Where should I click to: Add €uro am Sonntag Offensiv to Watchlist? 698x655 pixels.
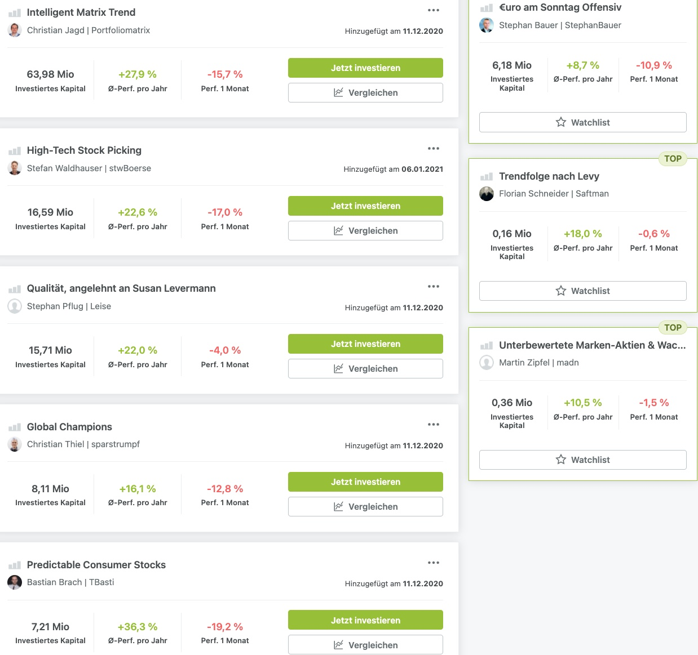[x=582, y=122]
